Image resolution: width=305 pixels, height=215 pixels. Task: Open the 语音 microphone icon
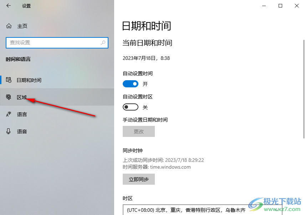point(8,131)
